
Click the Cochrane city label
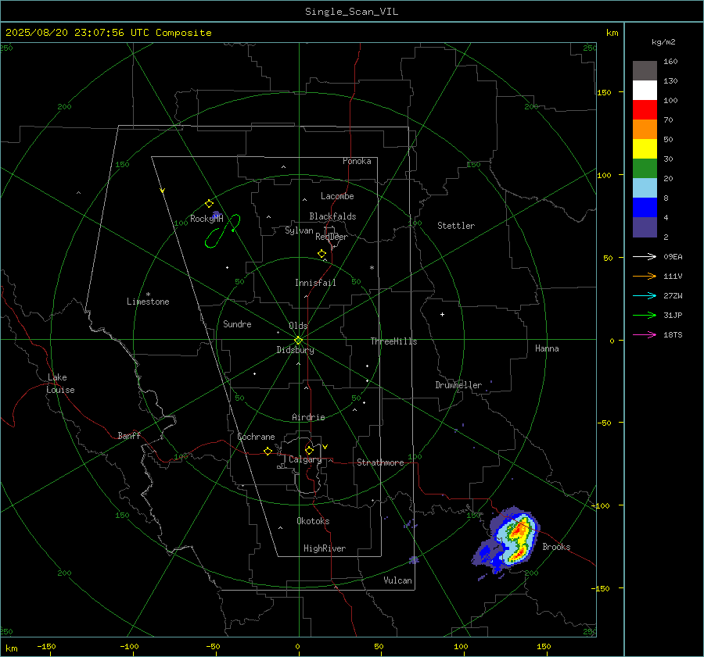(256, 437)
